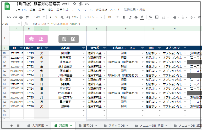Open the データ menu
Image resolution: width=202 pixels, height=130 pixels.
click(x=76, y=10)
